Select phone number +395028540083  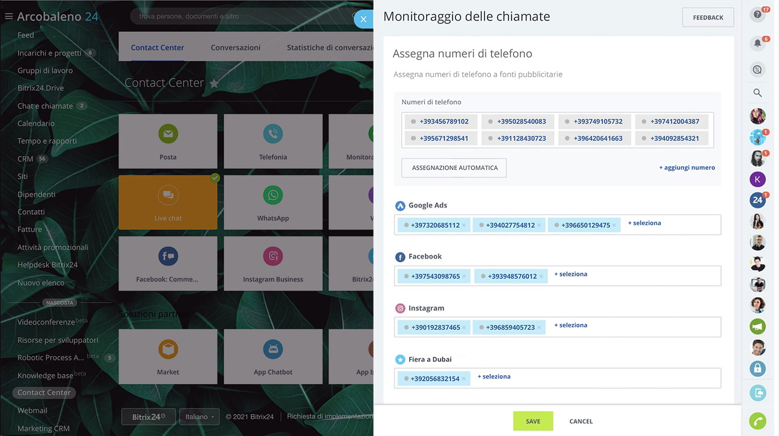(x=518, y=122)
